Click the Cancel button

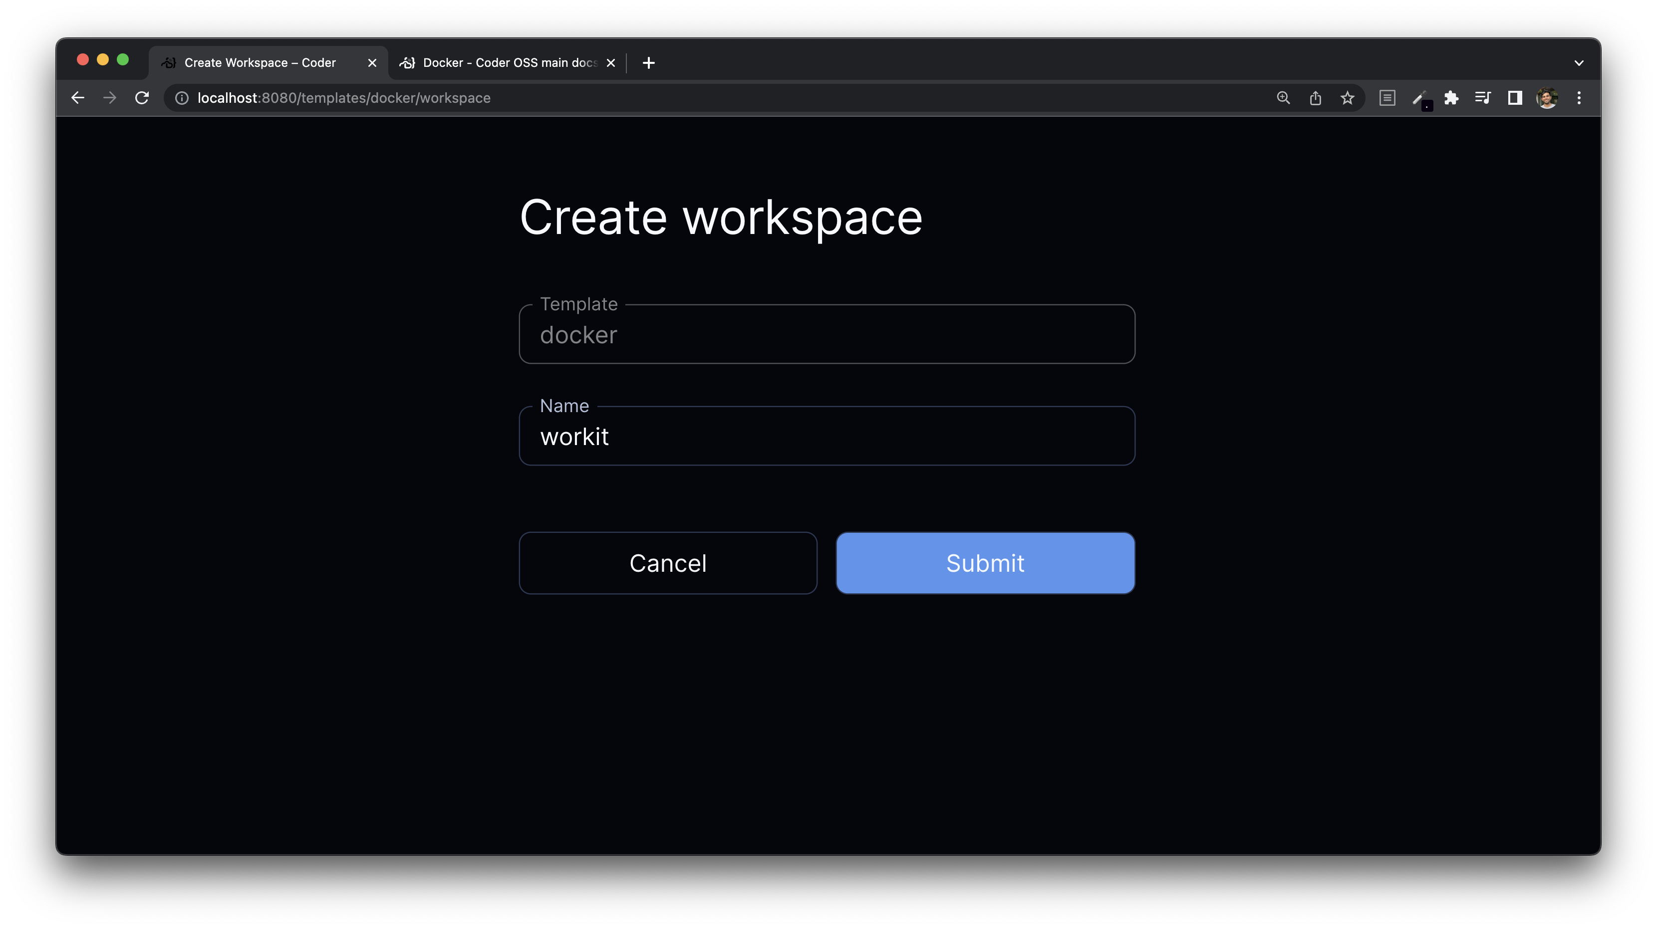[668, 563]
